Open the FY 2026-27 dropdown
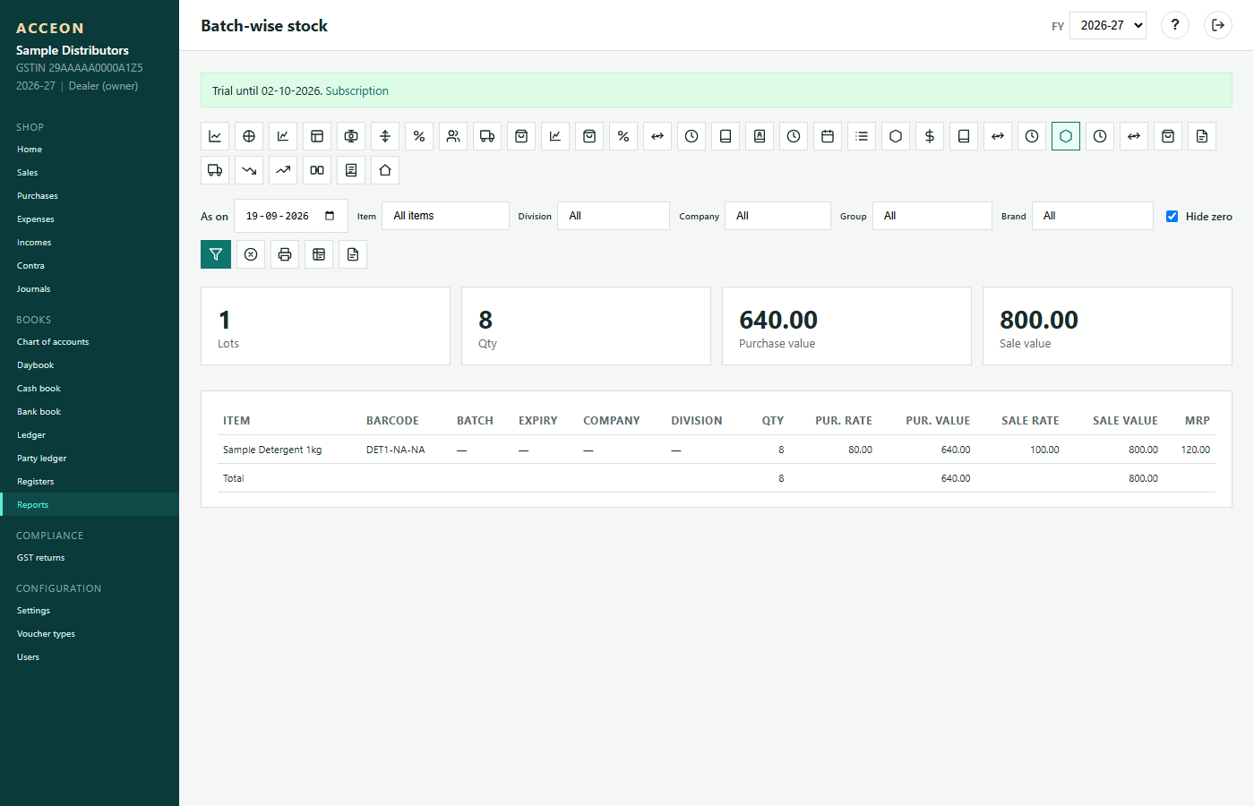 click(1108, 25)
